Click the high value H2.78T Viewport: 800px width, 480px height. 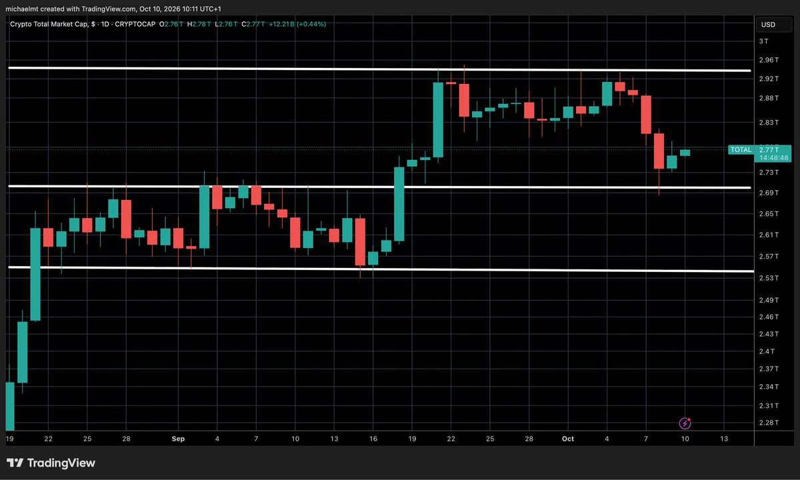click(x=198, y=25)
